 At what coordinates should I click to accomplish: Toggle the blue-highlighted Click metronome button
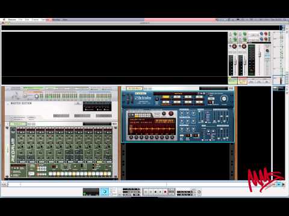(104, 192)
